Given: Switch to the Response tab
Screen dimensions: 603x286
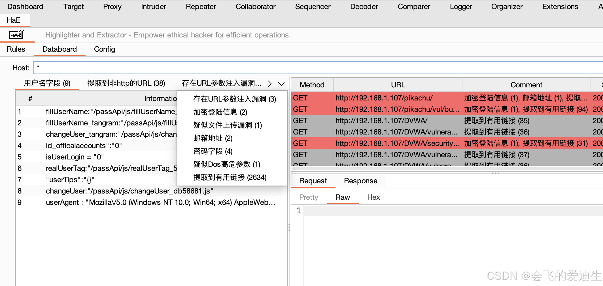Looking at the screenshot, I should coord(360,181).
